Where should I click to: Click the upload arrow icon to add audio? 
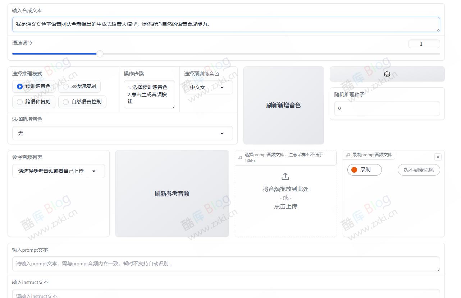285,176
